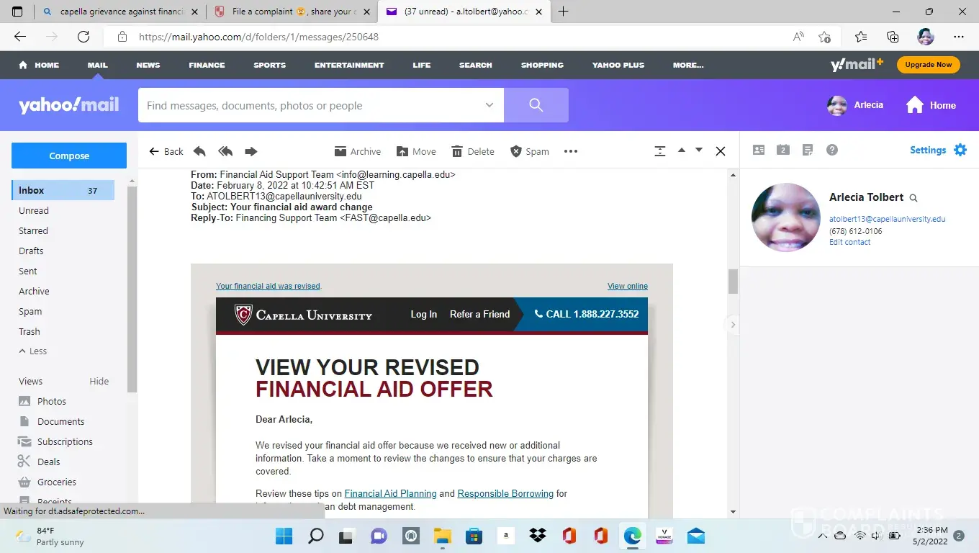This screenshot has width=979, height=553.
Task: Open the Photos view
Action: [x=42, y=401]
